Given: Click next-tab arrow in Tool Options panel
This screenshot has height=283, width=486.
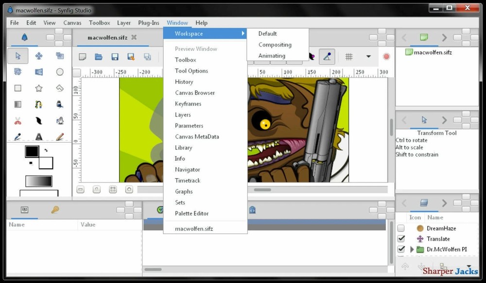Looking at the screenshot, I should 444,120.
